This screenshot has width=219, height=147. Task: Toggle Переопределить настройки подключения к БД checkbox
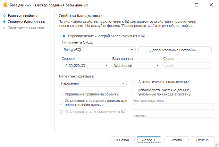(64, 36)
